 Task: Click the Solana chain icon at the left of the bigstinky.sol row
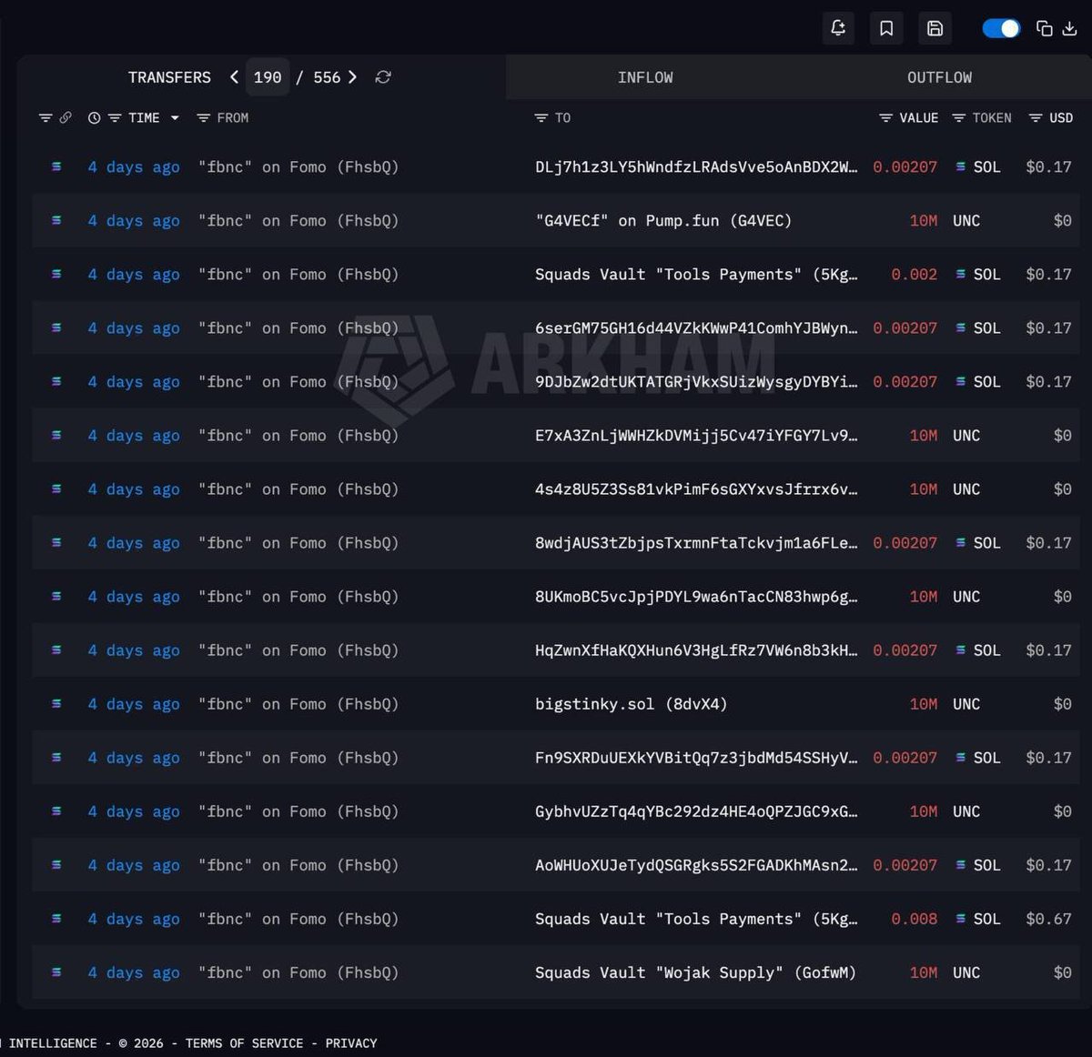[56, 703]
